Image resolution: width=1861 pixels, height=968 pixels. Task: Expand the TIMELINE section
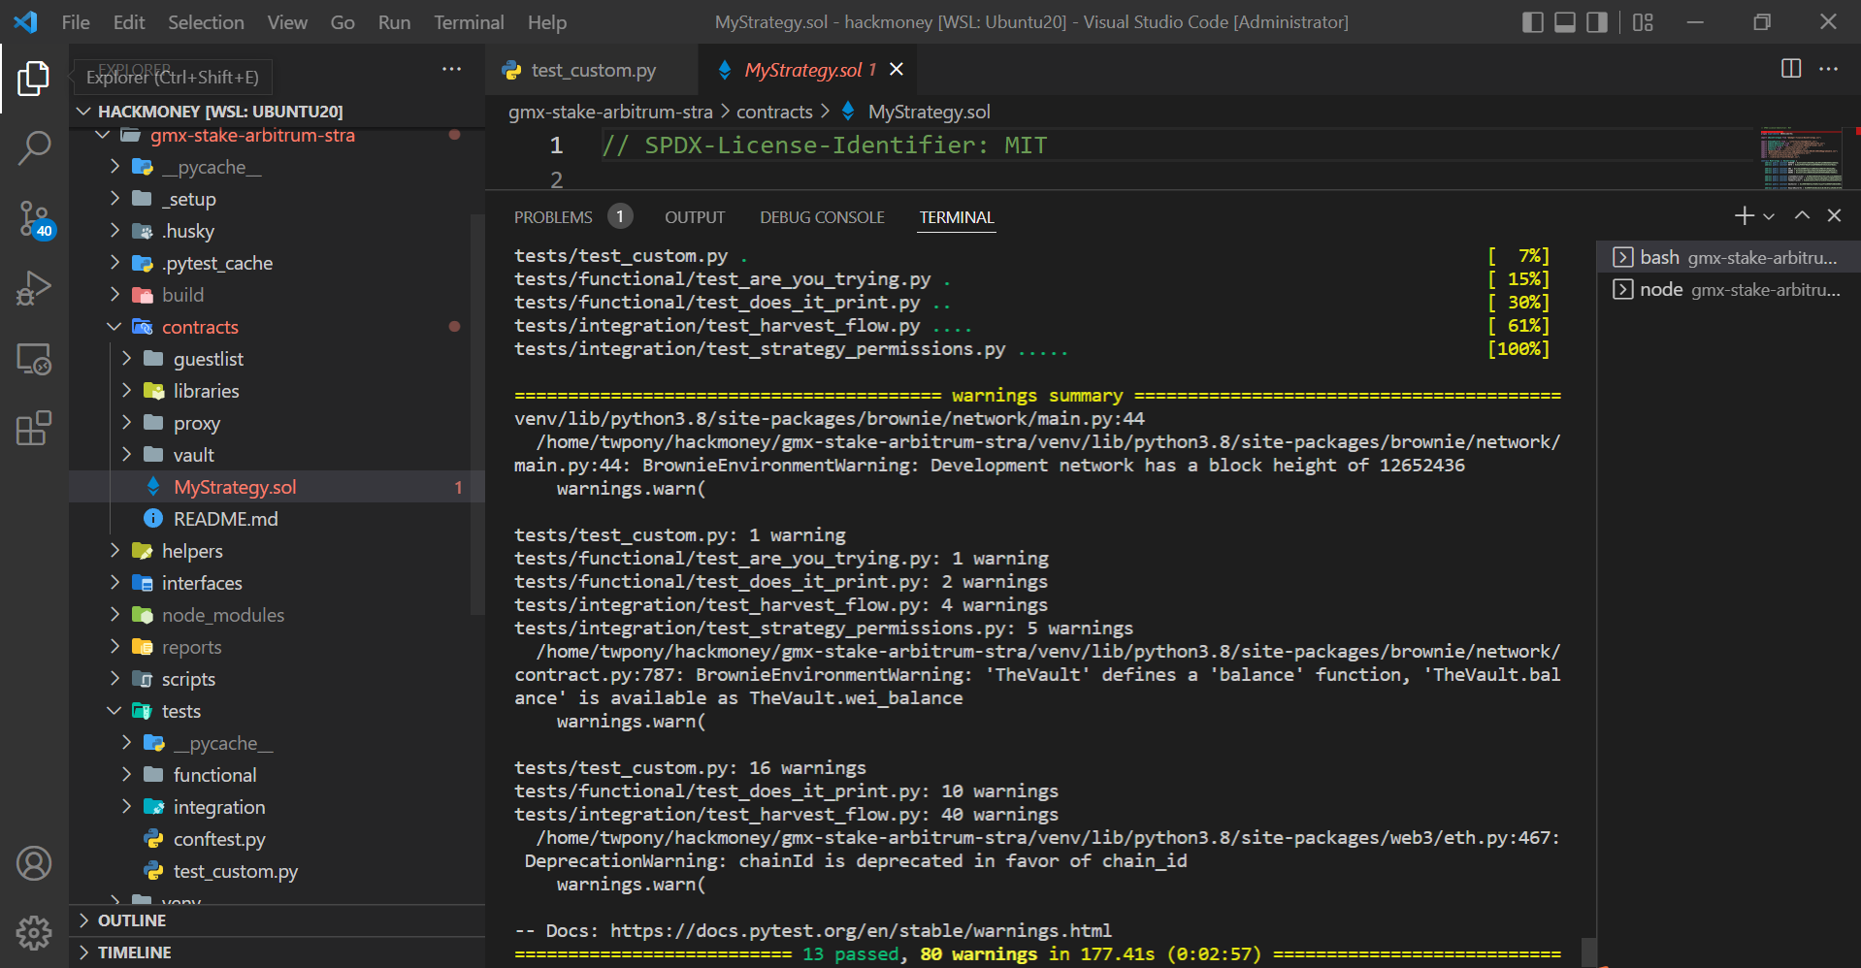[278, 952]
